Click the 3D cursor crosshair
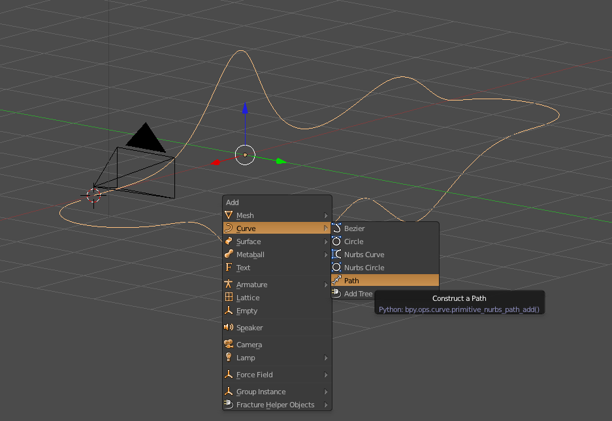 click(x=93, y=195)
